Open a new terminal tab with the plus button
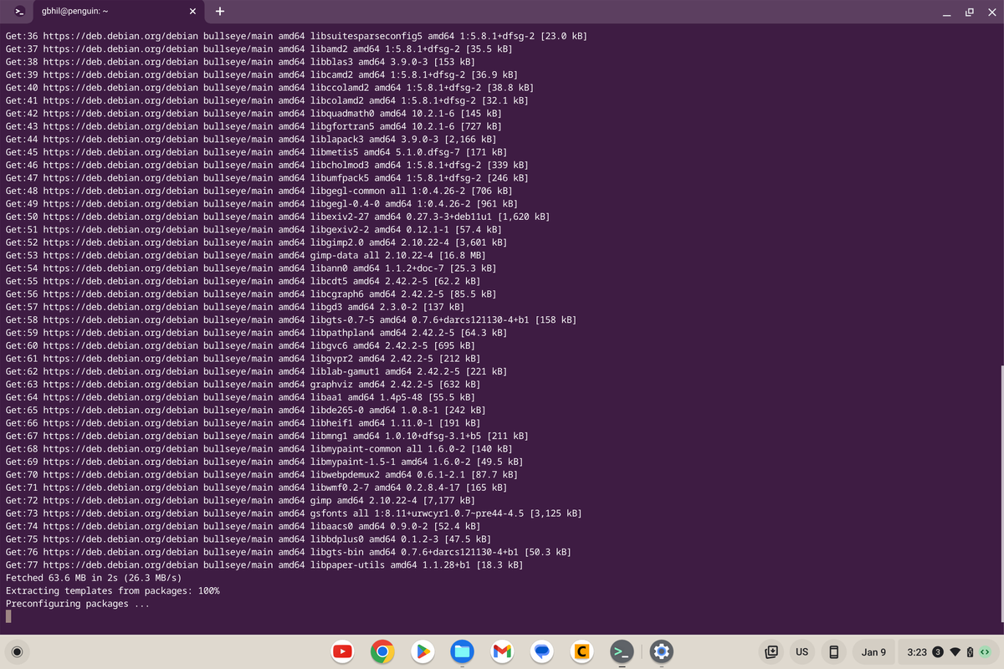This screenshot has width=1004, height=669. tap(219, 13)
